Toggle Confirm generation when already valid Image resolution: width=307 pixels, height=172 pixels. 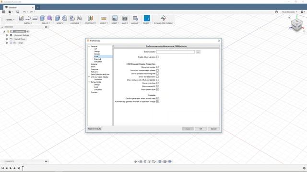point(157,98)
